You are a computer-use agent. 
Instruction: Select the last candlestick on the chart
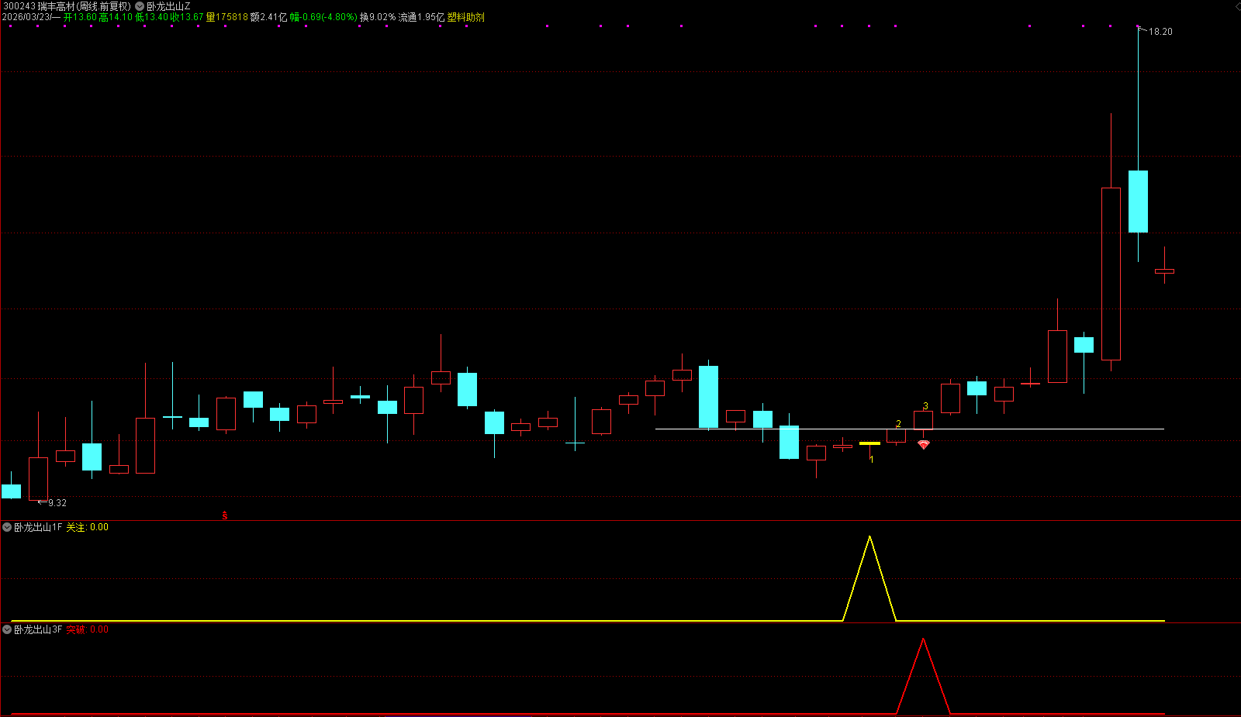click(1164, 271)
